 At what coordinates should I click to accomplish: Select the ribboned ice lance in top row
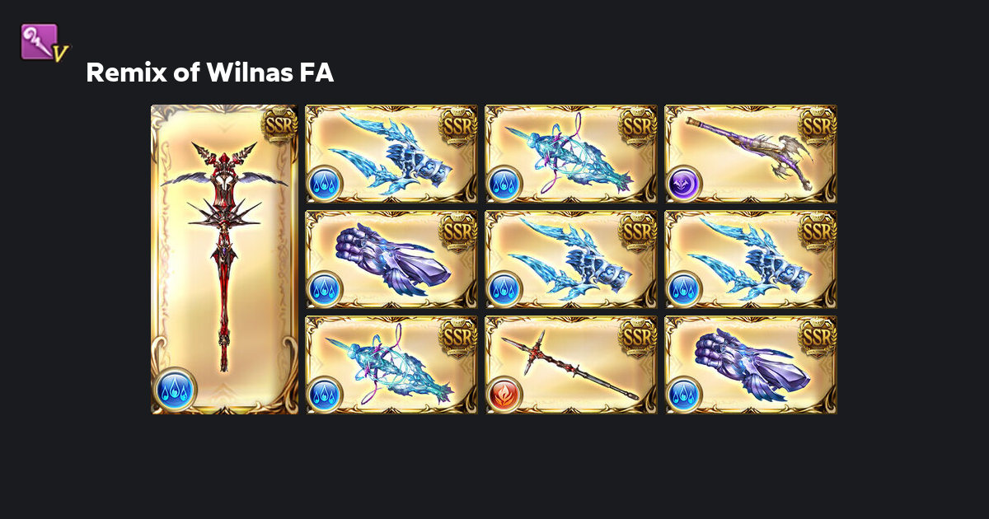pos(571,153)
